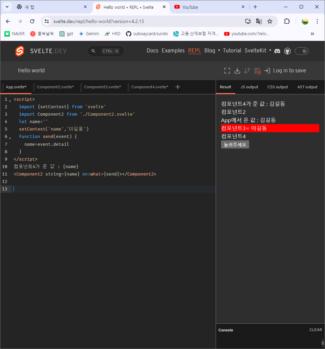325x349 pixels.
Task: Show more bookmarks chevron
Action: point(312,34)
